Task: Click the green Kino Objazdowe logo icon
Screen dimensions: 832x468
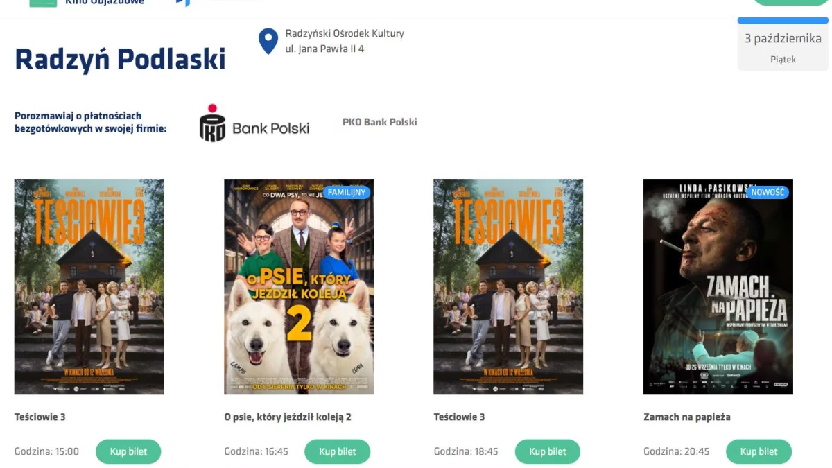Action: [x=43, y=3]
